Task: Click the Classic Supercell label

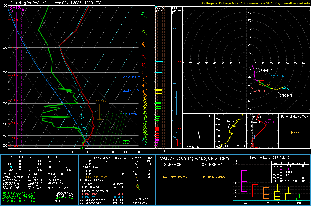Action: tap(269, 121)
